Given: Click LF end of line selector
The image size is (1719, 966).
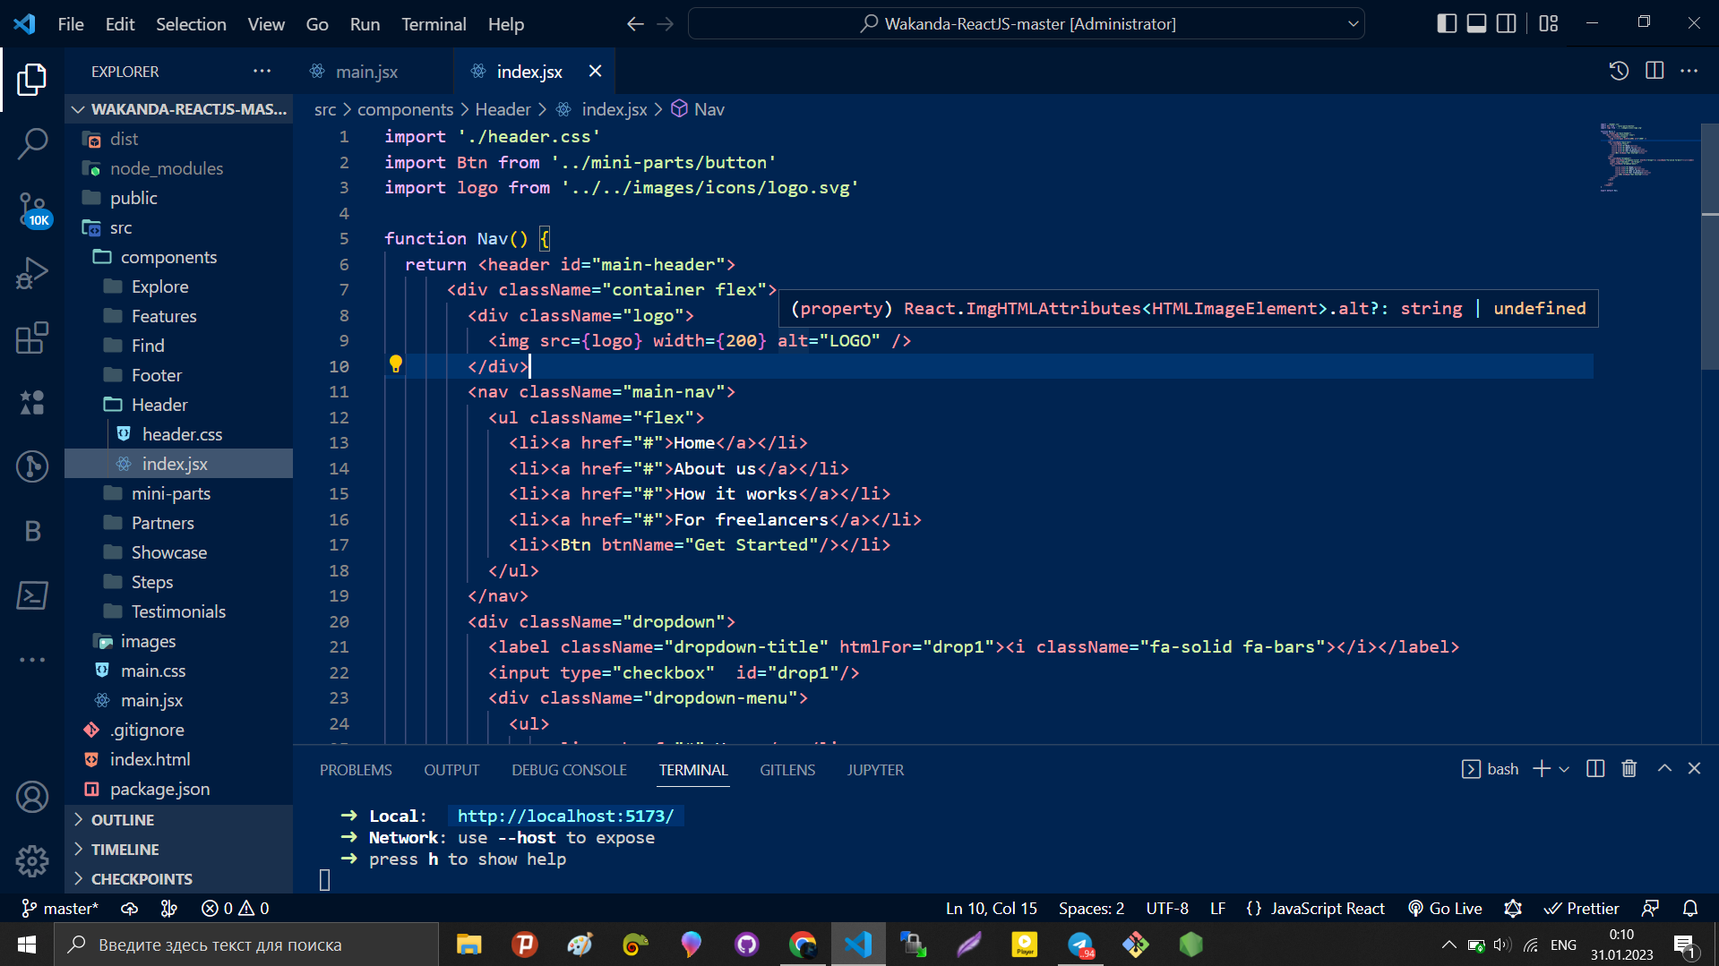Looking at the screenshot, I should [x=1217, y=909].
